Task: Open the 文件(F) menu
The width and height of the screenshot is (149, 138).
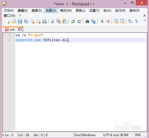Action: tap(9, 10)
